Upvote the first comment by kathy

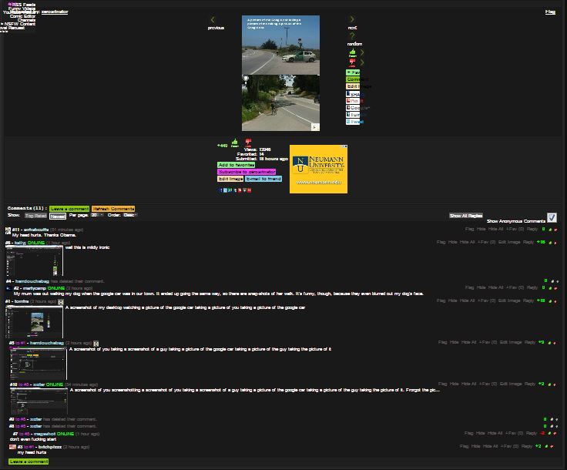coord(549,242)
